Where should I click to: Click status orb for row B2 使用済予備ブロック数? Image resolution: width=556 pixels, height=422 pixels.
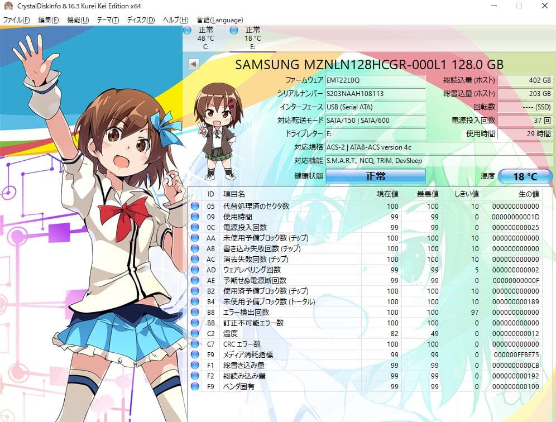[195, 291]
